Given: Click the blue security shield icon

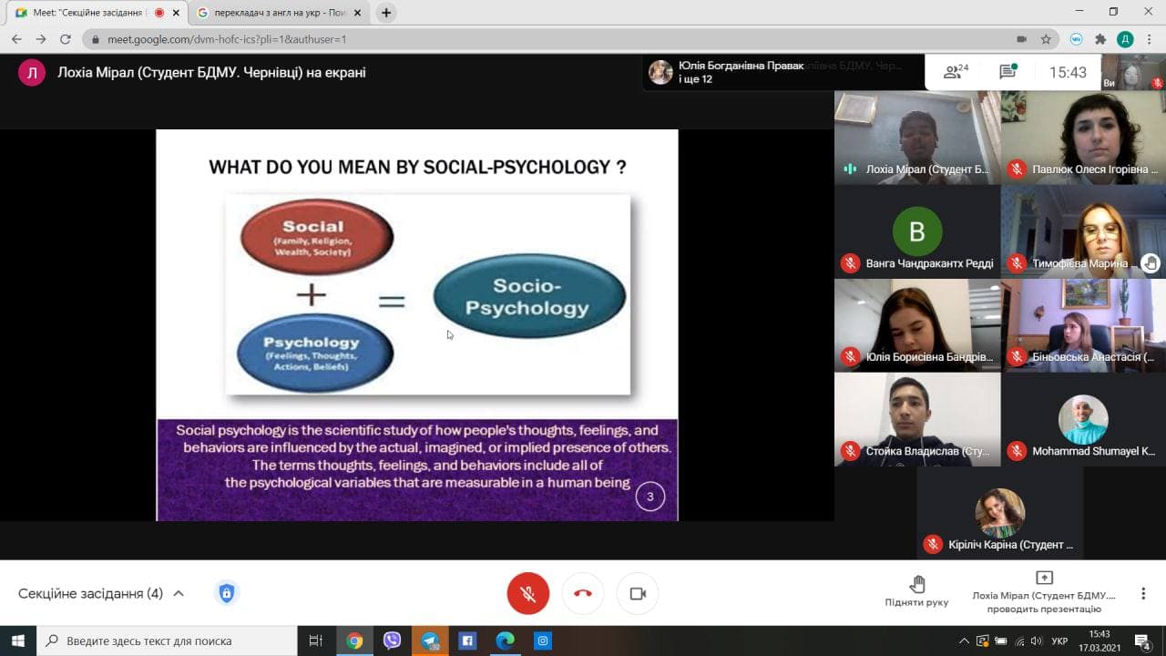Looking at the screenshot, I should [x=227, y=593].
